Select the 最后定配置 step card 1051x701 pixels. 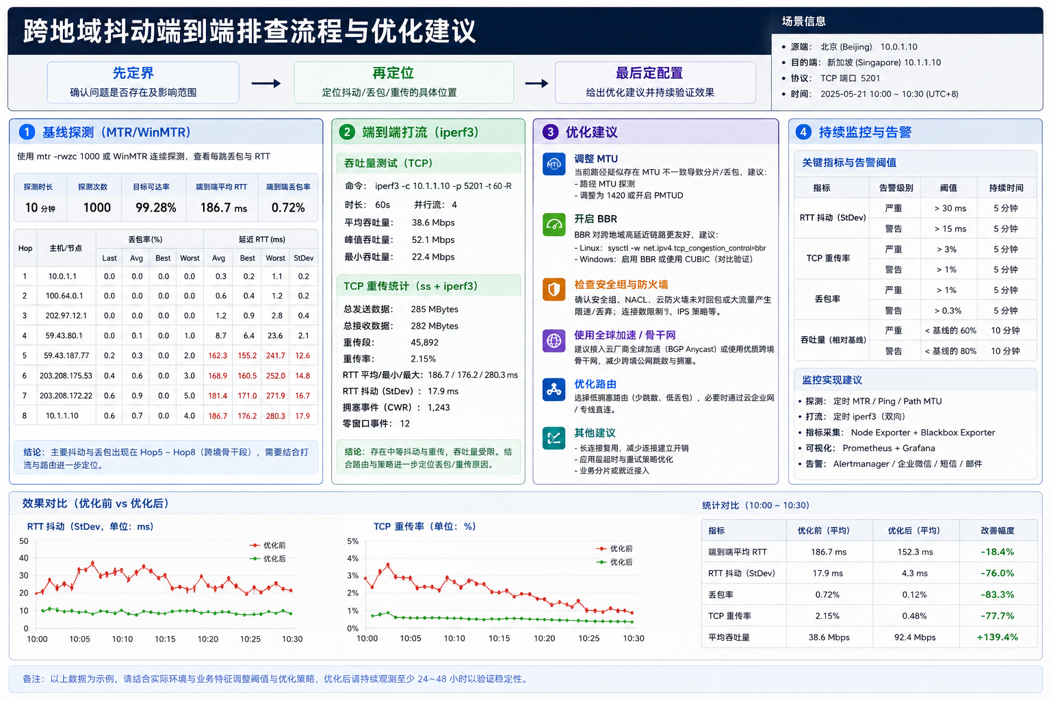(656, 82)
